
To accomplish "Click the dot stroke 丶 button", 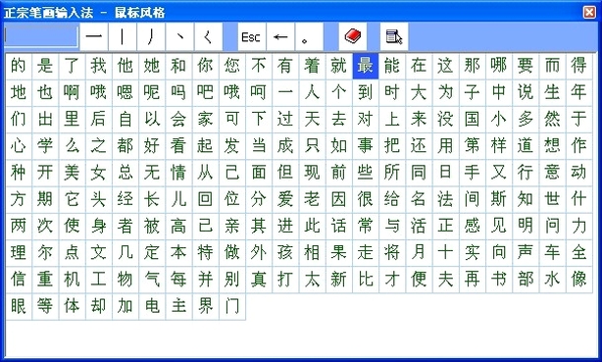I will point(179,37).
